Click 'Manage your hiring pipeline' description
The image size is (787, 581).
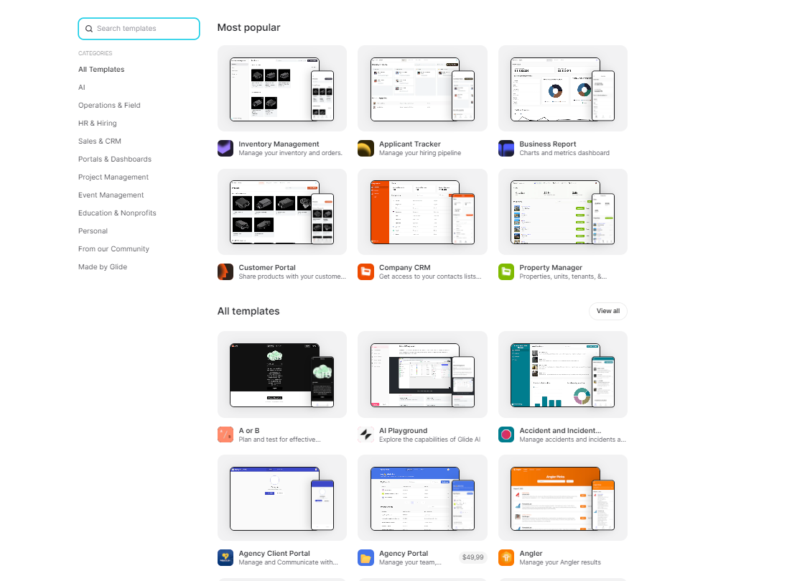pyautogui.click(x=419, y=153)
